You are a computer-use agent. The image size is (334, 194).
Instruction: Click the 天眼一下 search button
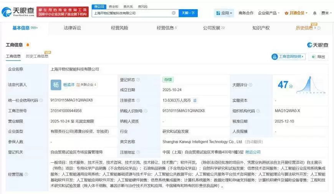(x=188, y=13)
